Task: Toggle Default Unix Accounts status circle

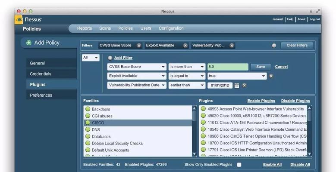Action: point(88,150)
